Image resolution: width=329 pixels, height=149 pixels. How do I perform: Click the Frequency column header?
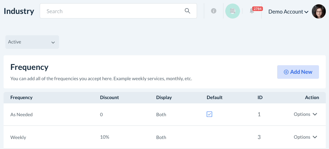pyautogui.click(x=21, y=97)
